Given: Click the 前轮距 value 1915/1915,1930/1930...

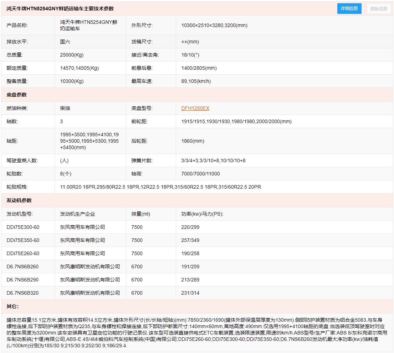Looking at the screenshot, I should (236, 121).
